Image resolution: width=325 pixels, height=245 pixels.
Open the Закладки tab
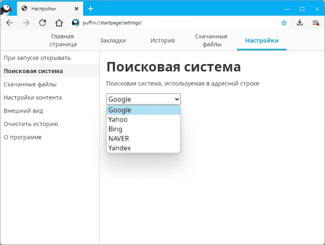pyautogui.click(x=113, y=40)
